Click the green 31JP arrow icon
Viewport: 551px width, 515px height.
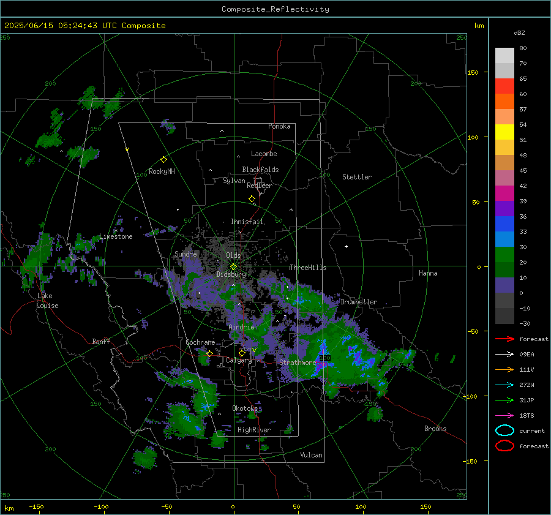504,400
